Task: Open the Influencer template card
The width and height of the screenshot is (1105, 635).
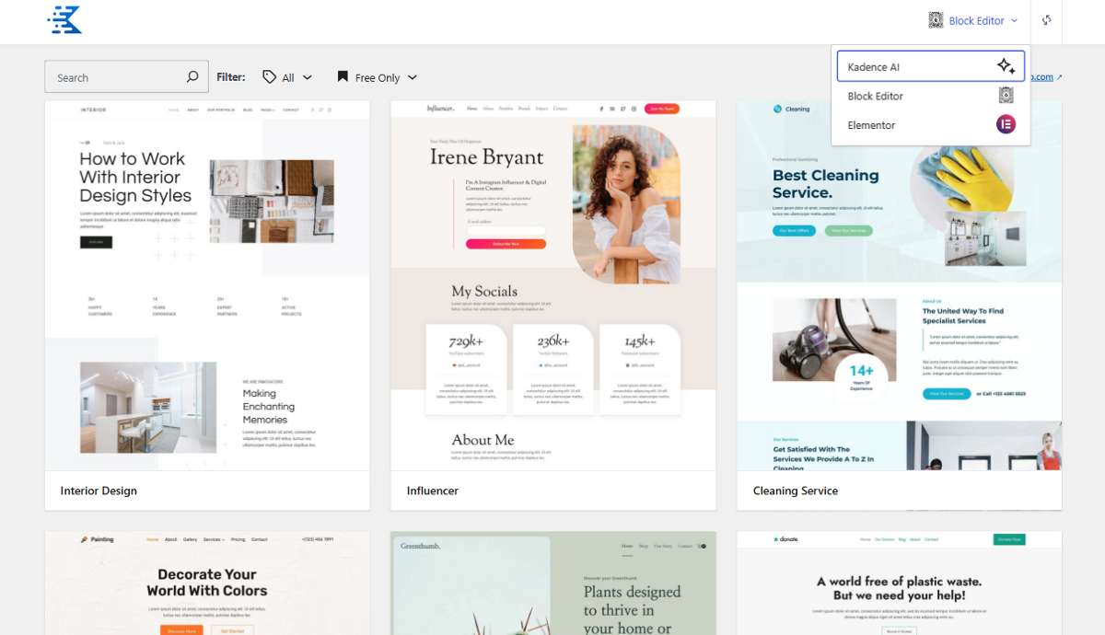Action: tap(553, 306)
